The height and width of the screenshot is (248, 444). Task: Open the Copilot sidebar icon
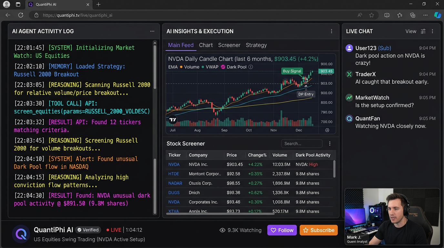pyautogui.click(x=437, y=15)
